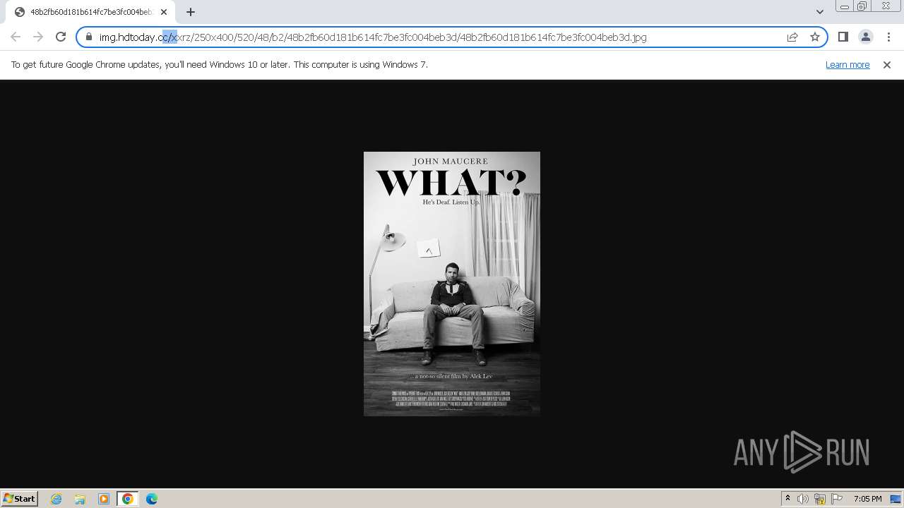Screen dimensions: 904x508
Task: Open the Chrome profile avatar menu
Action: [x=866, y=37]
